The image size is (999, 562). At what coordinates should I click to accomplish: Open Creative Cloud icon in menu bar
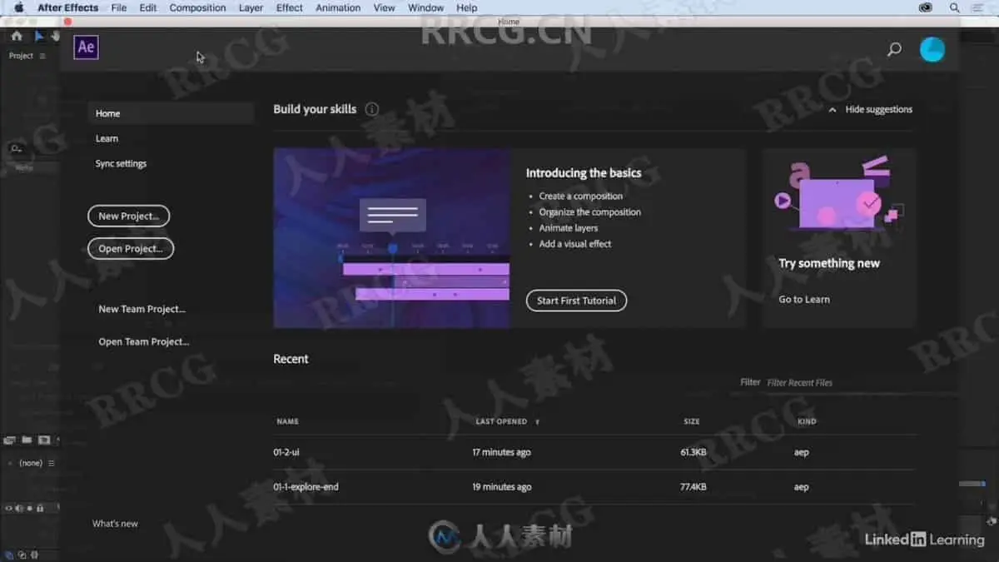[925, 7]
